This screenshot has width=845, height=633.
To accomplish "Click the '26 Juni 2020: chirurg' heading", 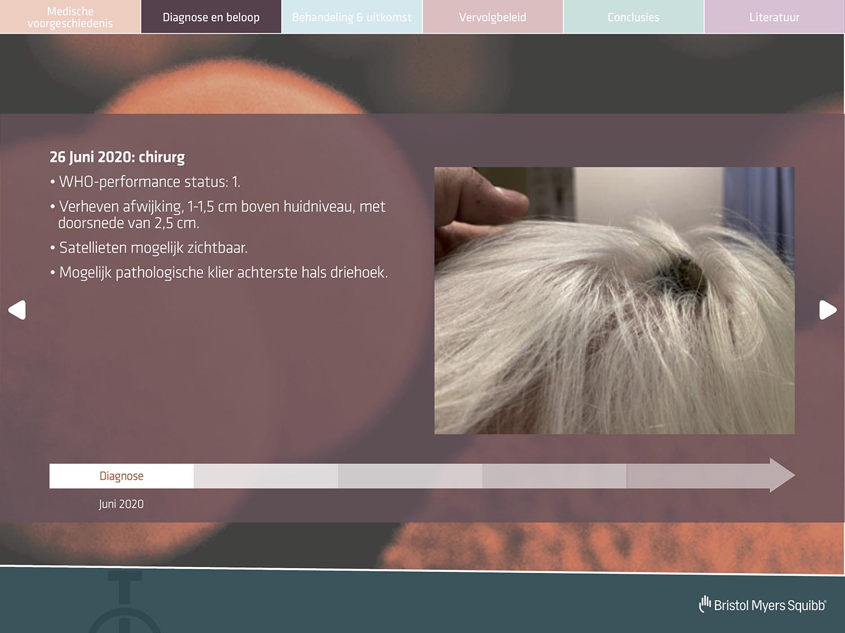I will pos(117,157).
